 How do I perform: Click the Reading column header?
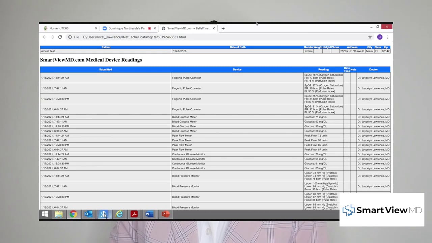(x=323, y=70)
